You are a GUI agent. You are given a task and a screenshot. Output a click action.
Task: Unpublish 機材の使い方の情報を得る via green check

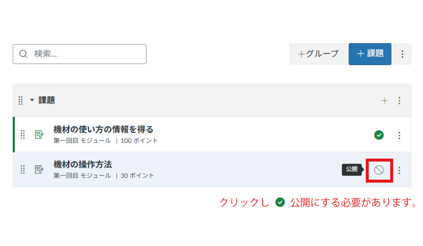click(x=379, y=135)
